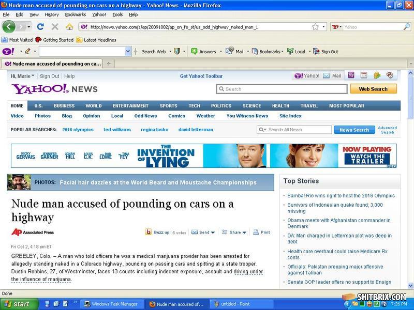Click Sign Out on the Yahoo toolbar

click(326, 51)
